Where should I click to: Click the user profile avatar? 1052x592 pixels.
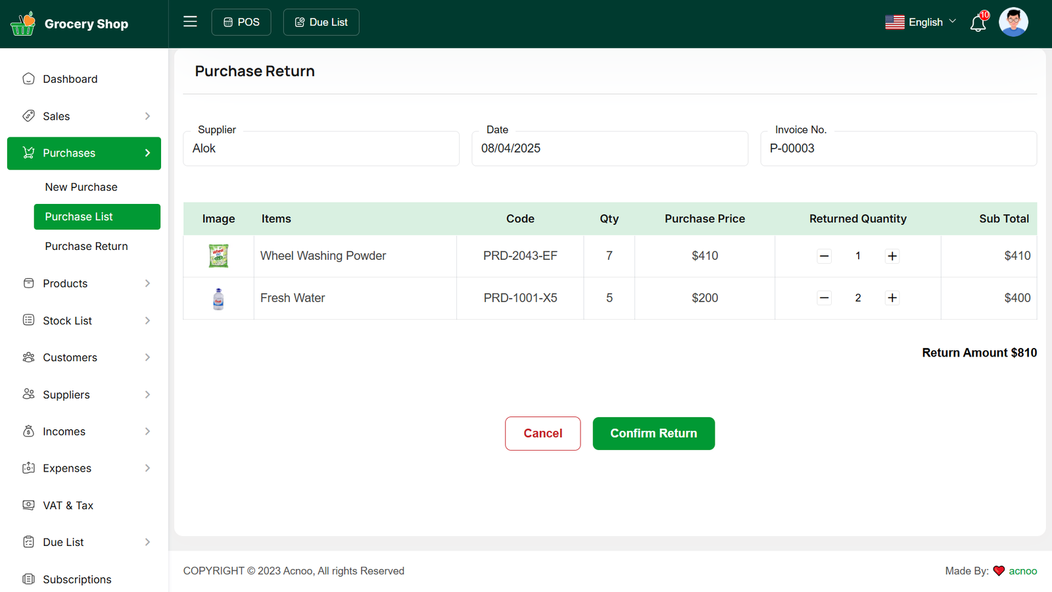pyautogui.click(x=1013, y=22)
